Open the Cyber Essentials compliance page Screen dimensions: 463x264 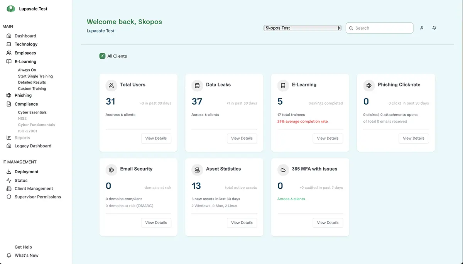32,112
